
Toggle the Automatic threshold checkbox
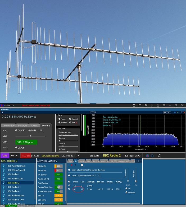click(x=126, y=192)
